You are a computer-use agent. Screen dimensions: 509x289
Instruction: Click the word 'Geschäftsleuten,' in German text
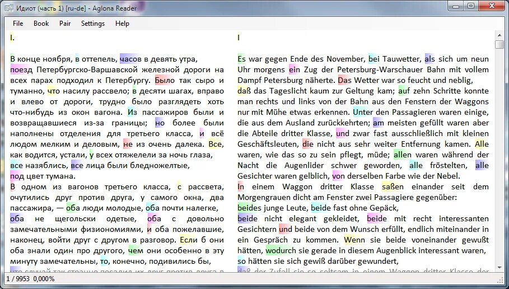[x=268, y=144]
